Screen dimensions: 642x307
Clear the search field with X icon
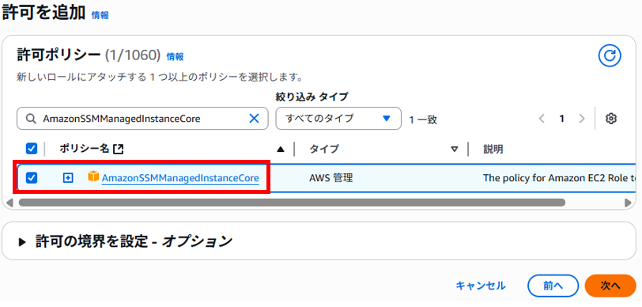point(255,119)
